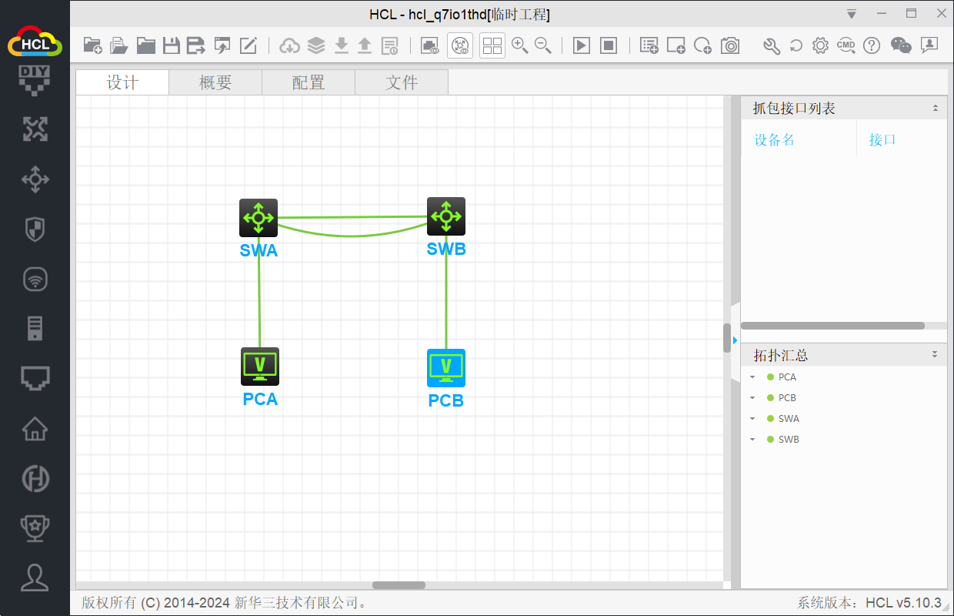
Task: Click the add text list annotation icon
Action: coord(649,45)
